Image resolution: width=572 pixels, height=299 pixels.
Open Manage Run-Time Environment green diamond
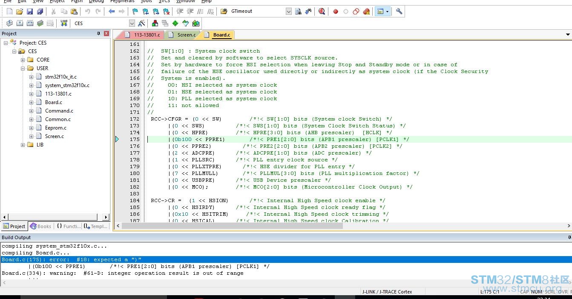click(175, 23)
